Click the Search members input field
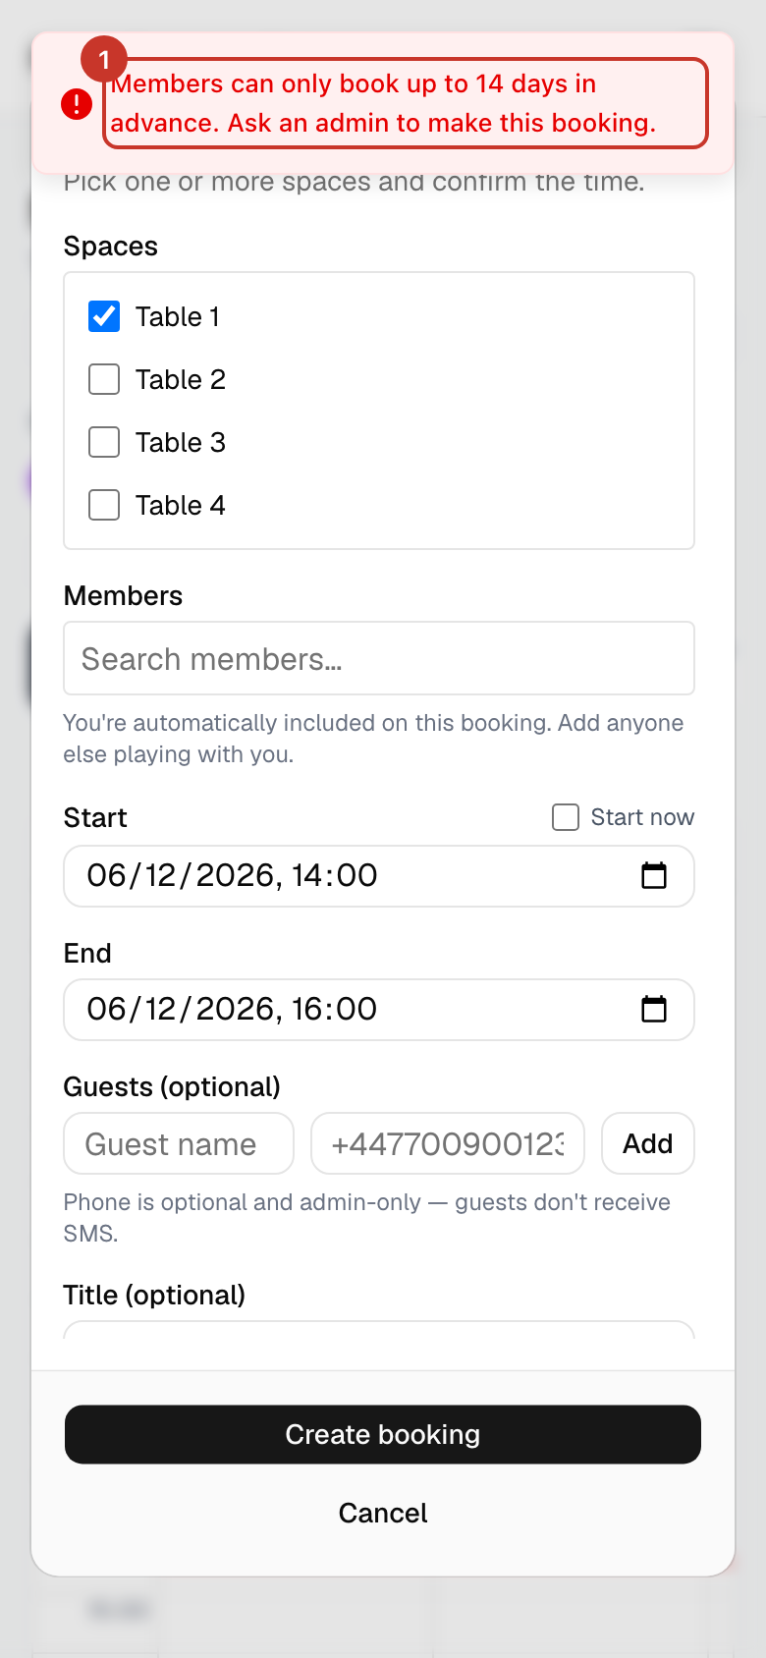Viewport: 766px width, 1658px height. pos(379,658)
